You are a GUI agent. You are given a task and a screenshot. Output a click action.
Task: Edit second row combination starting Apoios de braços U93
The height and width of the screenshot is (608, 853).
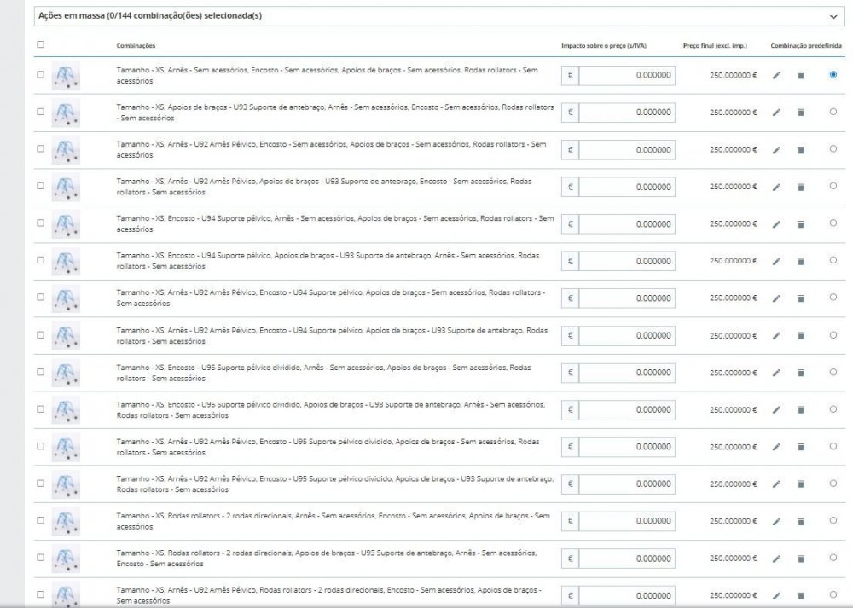[x=776, y=113]
